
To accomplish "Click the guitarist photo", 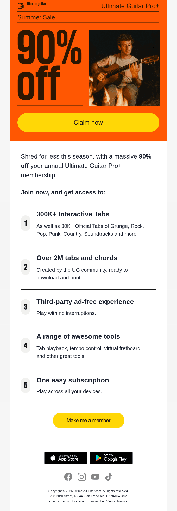I will (x=124, y=68).
